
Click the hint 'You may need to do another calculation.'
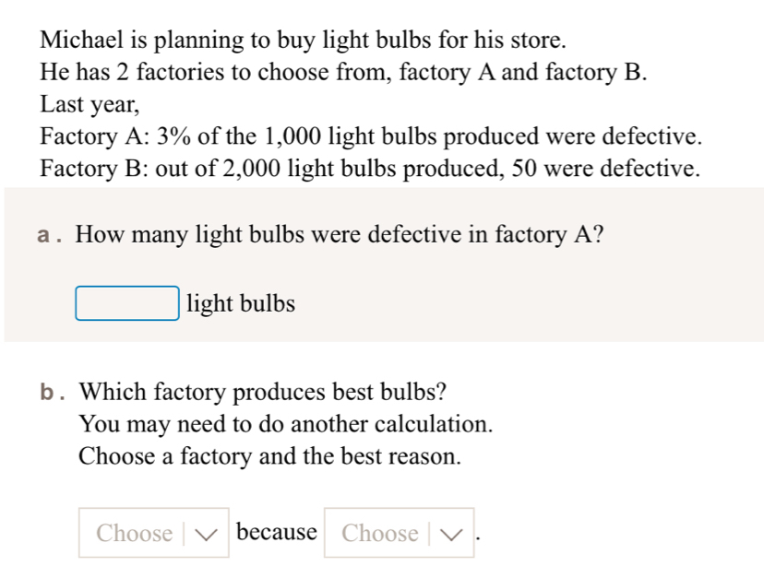286,424
